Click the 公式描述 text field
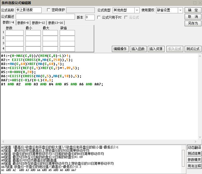 click(x=45, y=17)
